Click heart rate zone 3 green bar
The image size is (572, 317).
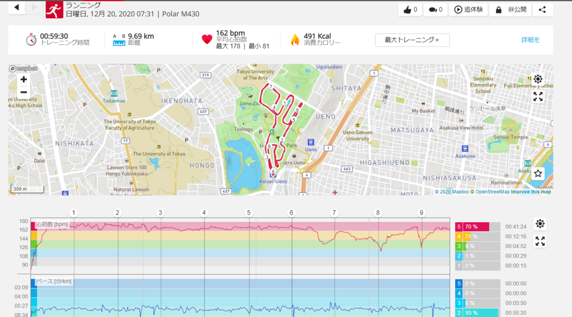(x=478, y=247)
